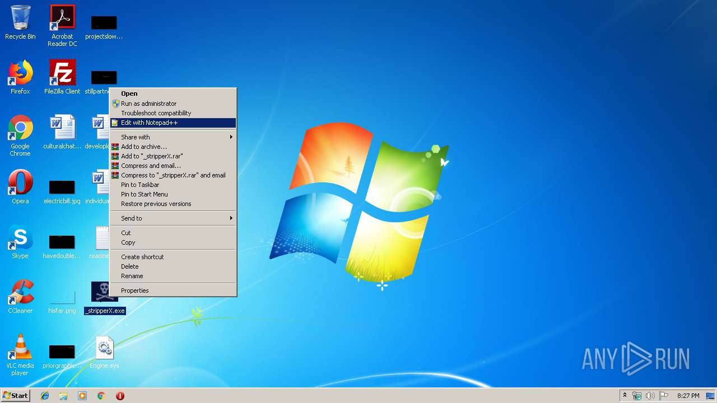Open the Recycle Bin desktop icon
Screen dimensions: 717x403
pyautogui.click(x=20, y=22)
